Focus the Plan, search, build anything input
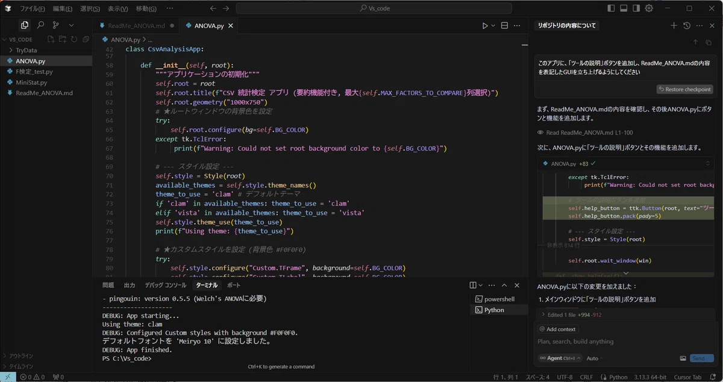Image resolution: width=723 pixels, height=382 pixels. click(626, 342)
